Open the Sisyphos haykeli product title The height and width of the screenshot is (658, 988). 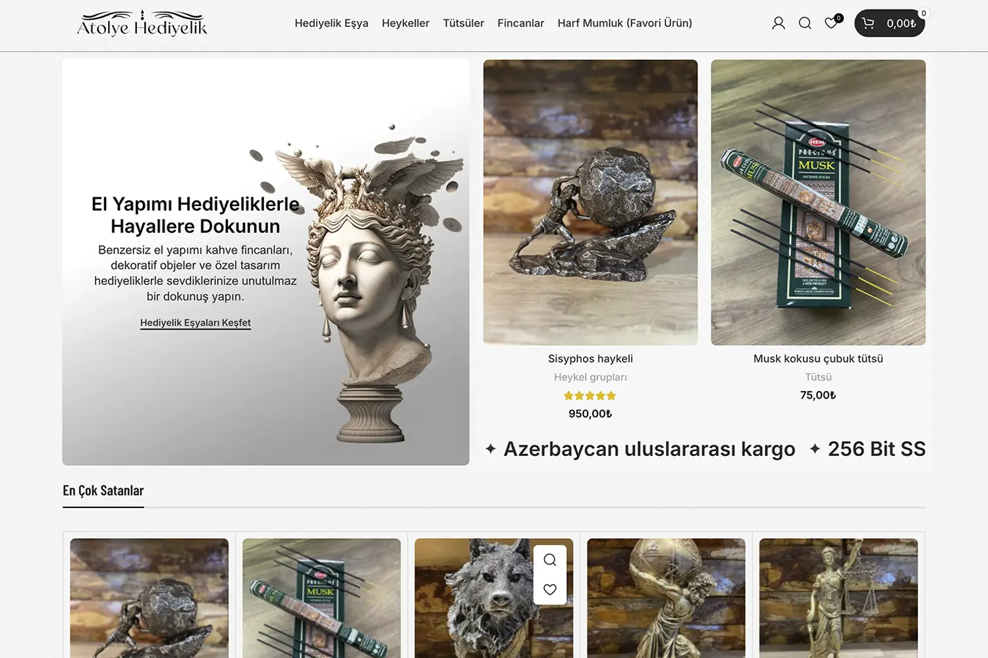pyautogui.click(x=590, y=359)
